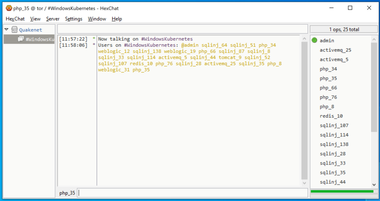The height and width of the screenshot is (201, 380).
Task: Click the channel topic field
Action: (x=183, y=29)
